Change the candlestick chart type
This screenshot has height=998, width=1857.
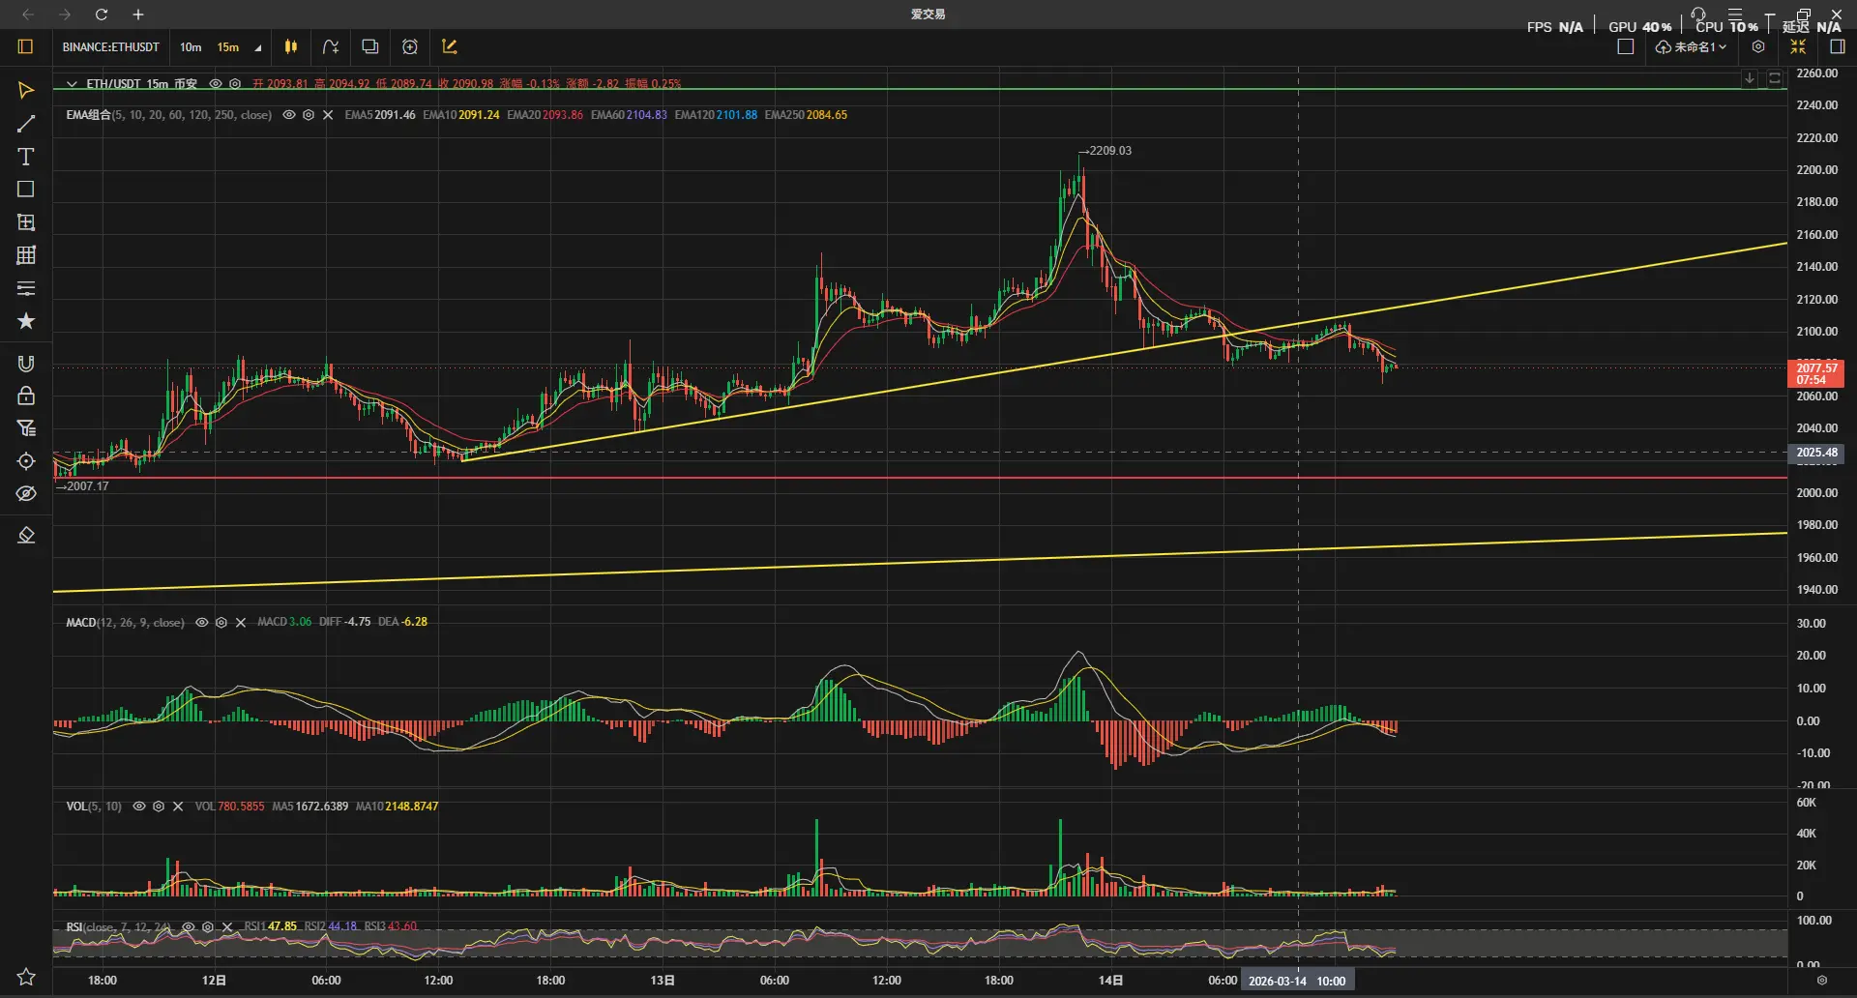[x=291, y=46]
